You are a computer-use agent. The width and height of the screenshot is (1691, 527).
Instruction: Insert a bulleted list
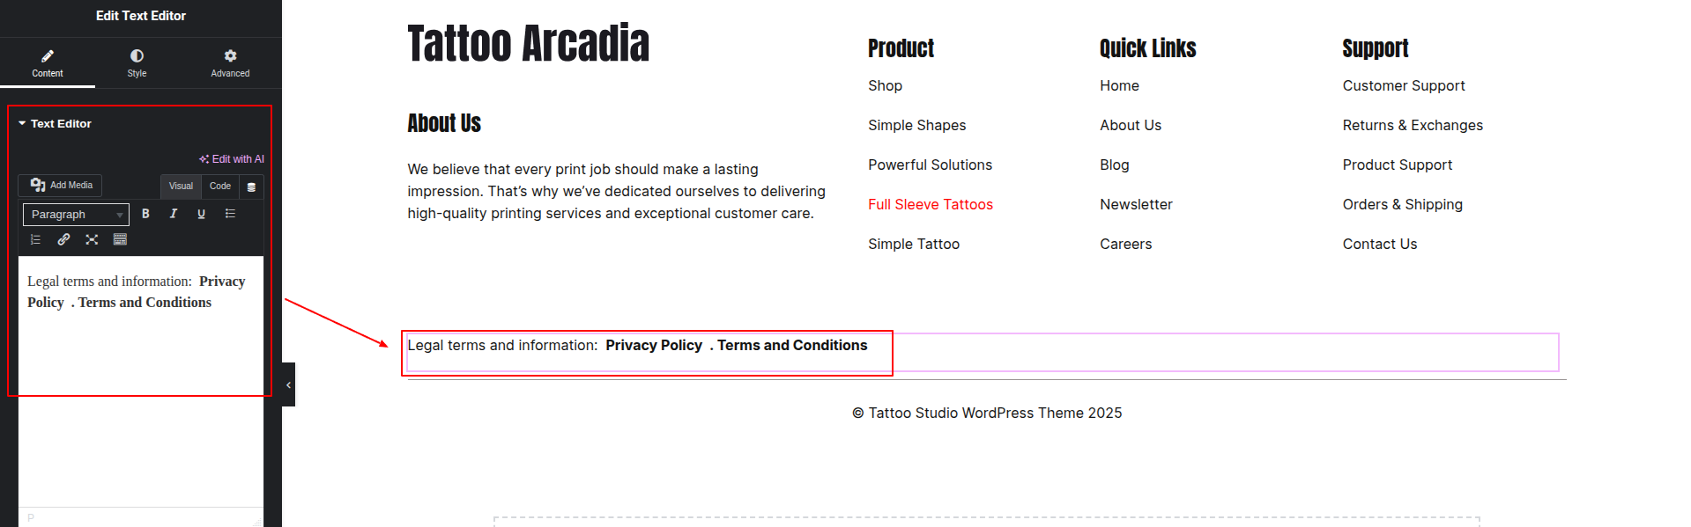pyautogui.click(x=230, y=214)
